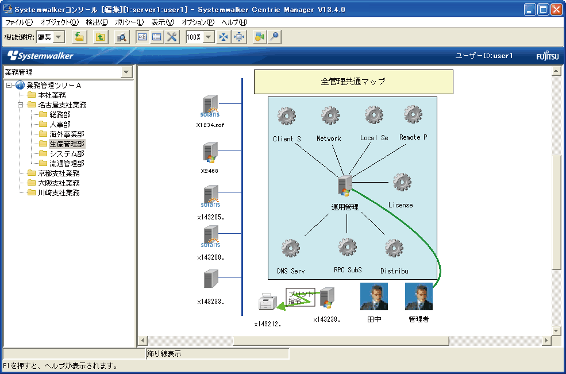The width and height of the screenshot is (566, 374).
Task: Click the 全管理共通マップ title box
Action: 353,82
